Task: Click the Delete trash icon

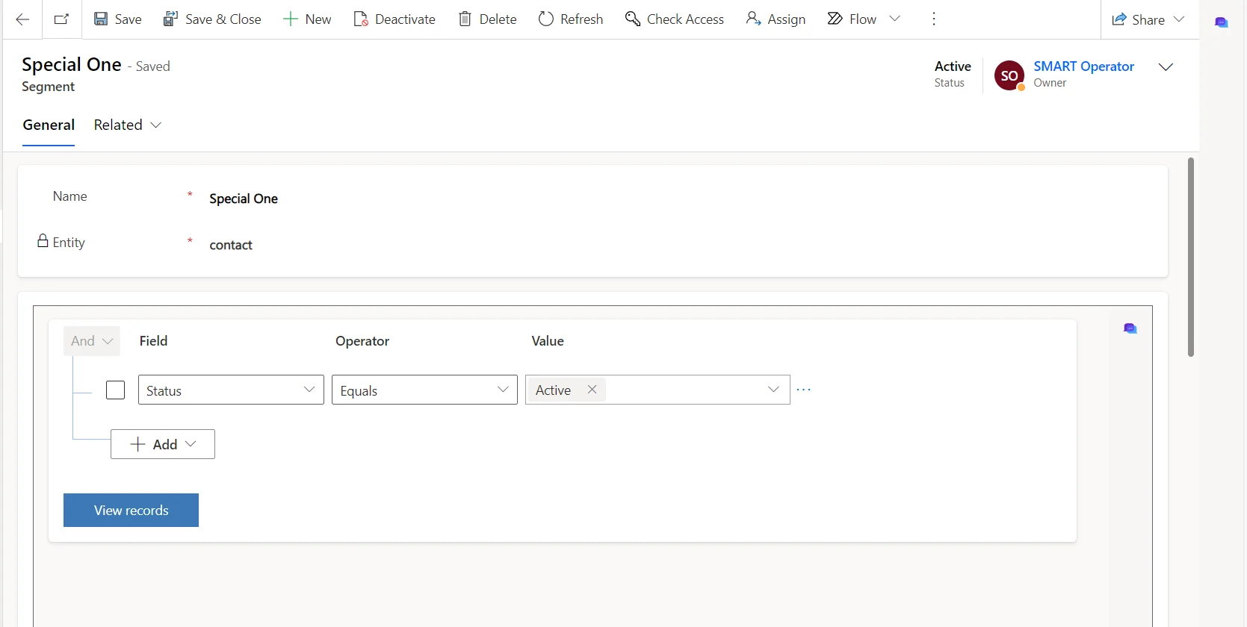Action: [465, 19]
